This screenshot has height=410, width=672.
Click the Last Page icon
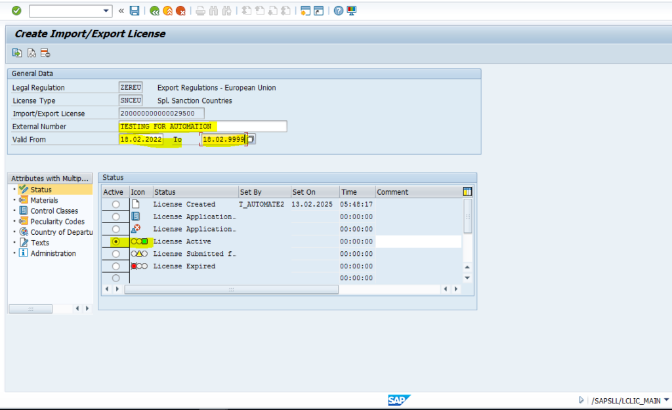pyautogui.click(x=286, y=11)
